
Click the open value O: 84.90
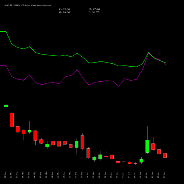pos(64,13)
